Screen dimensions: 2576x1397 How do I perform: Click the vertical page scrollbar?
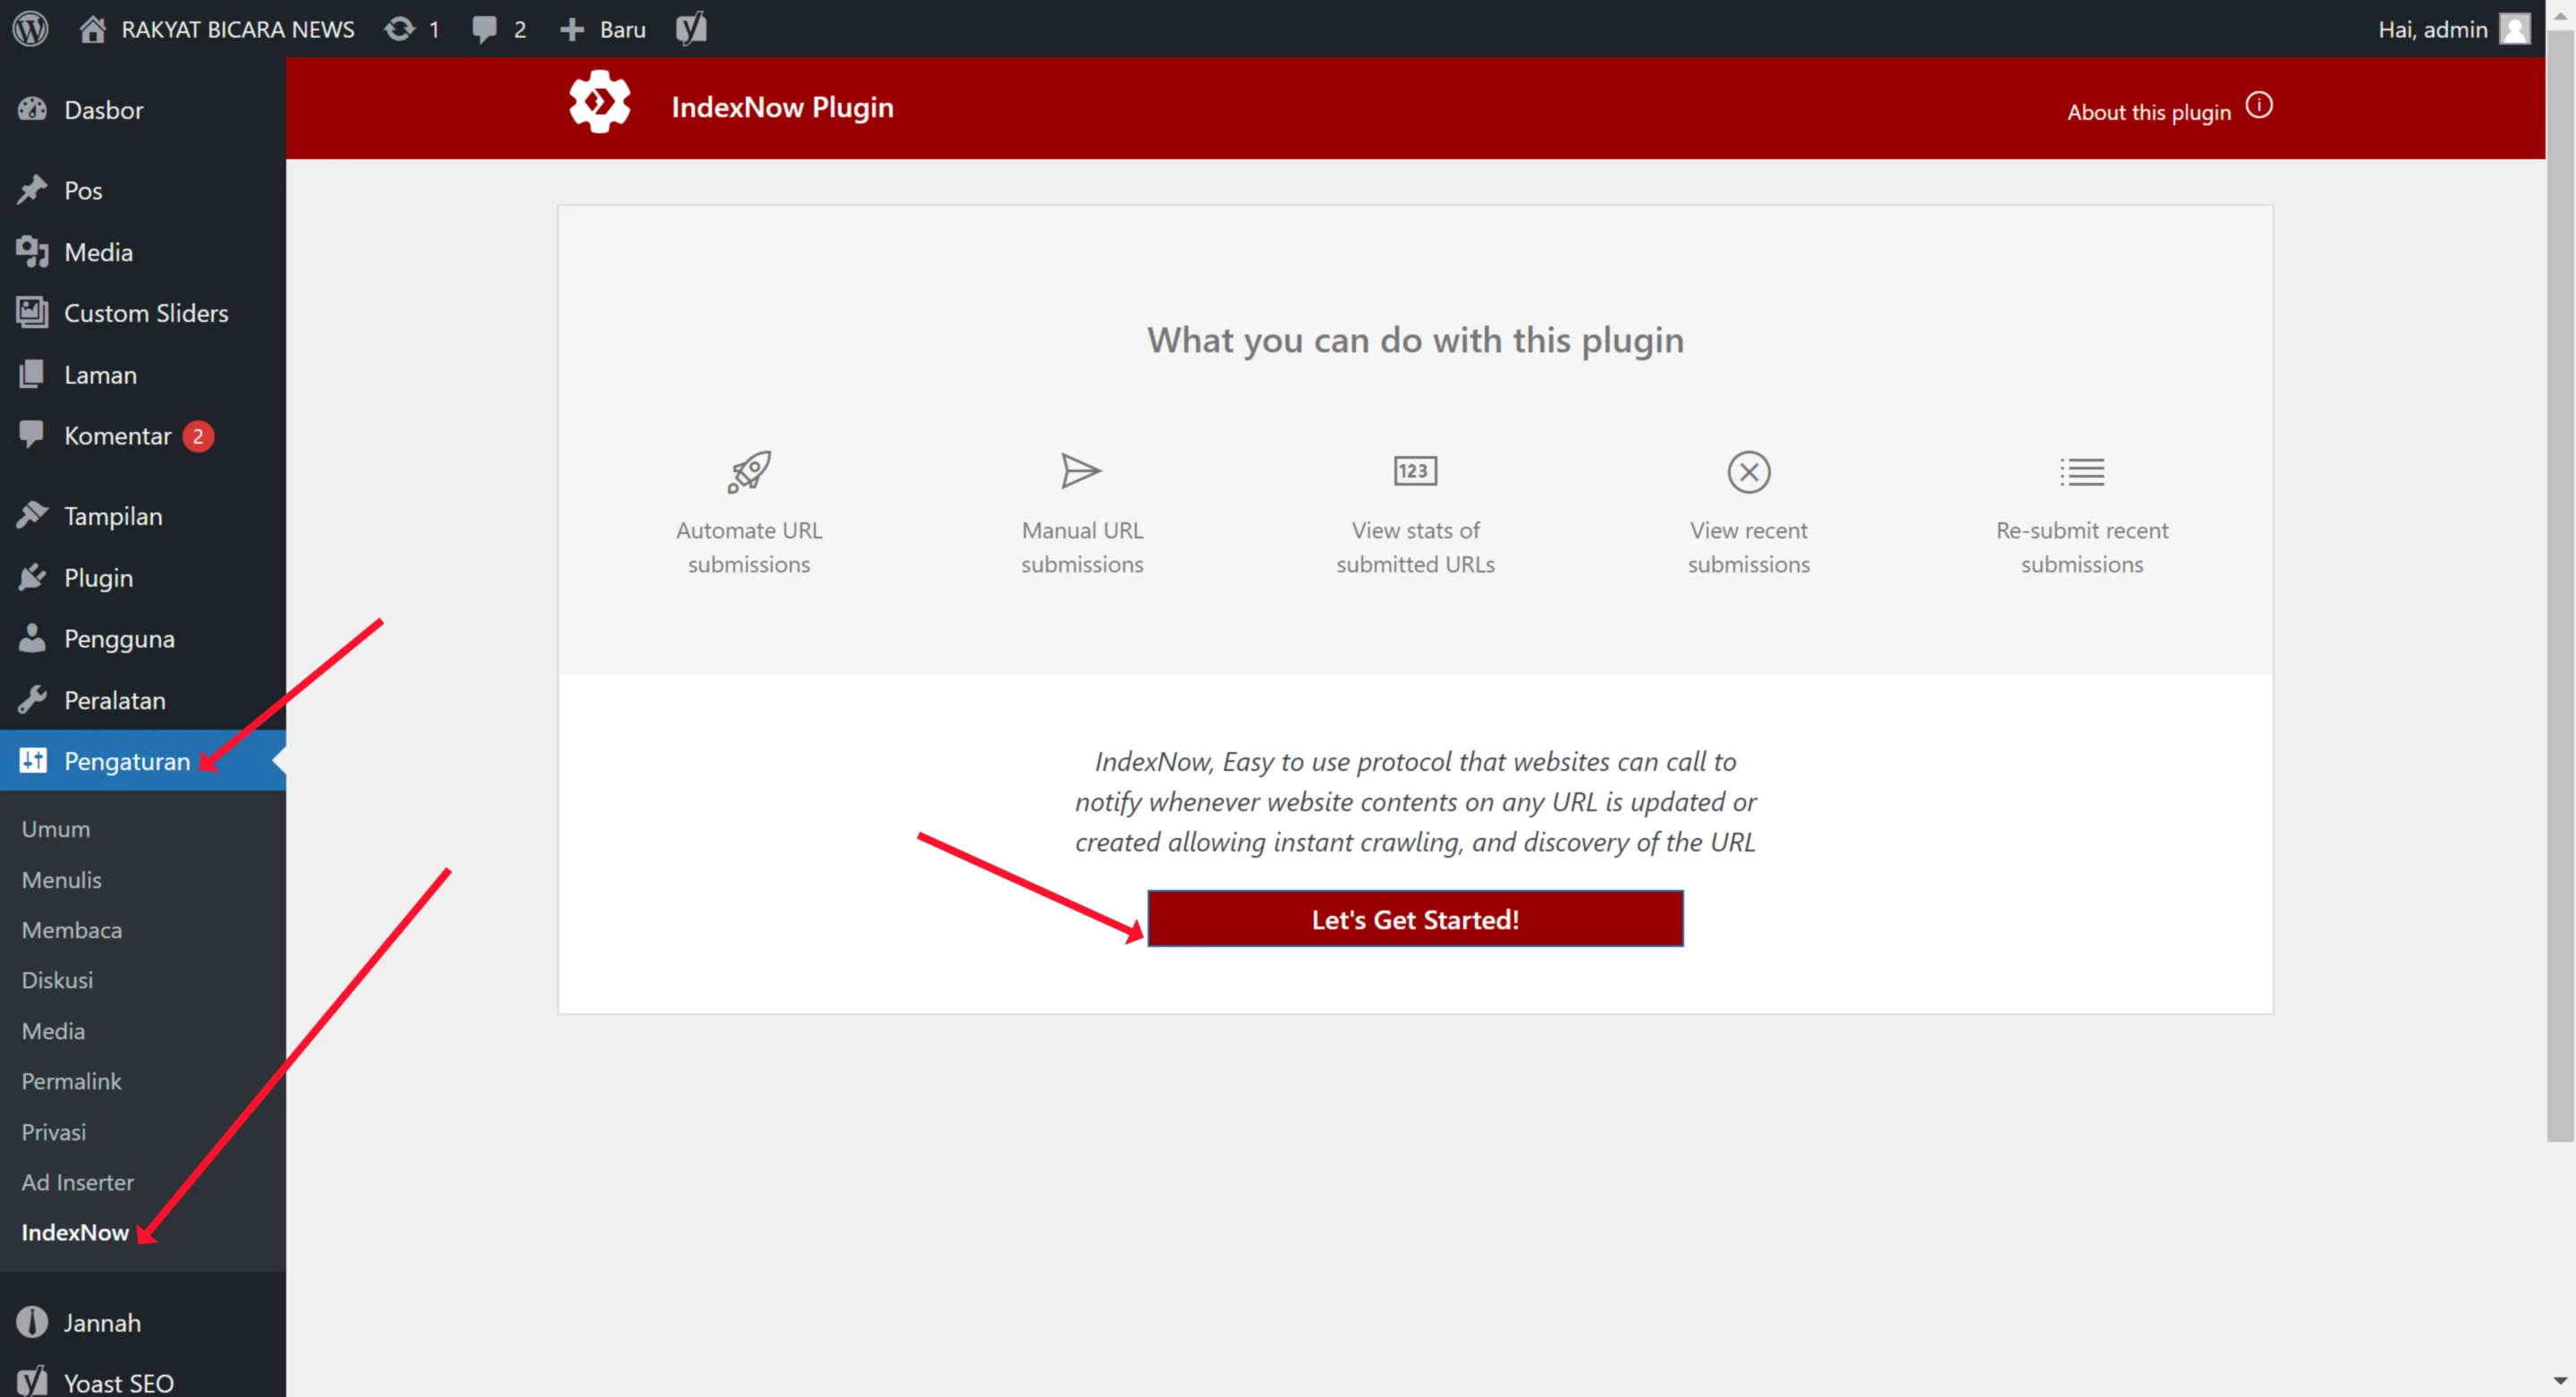click(x=2560, y=585)
